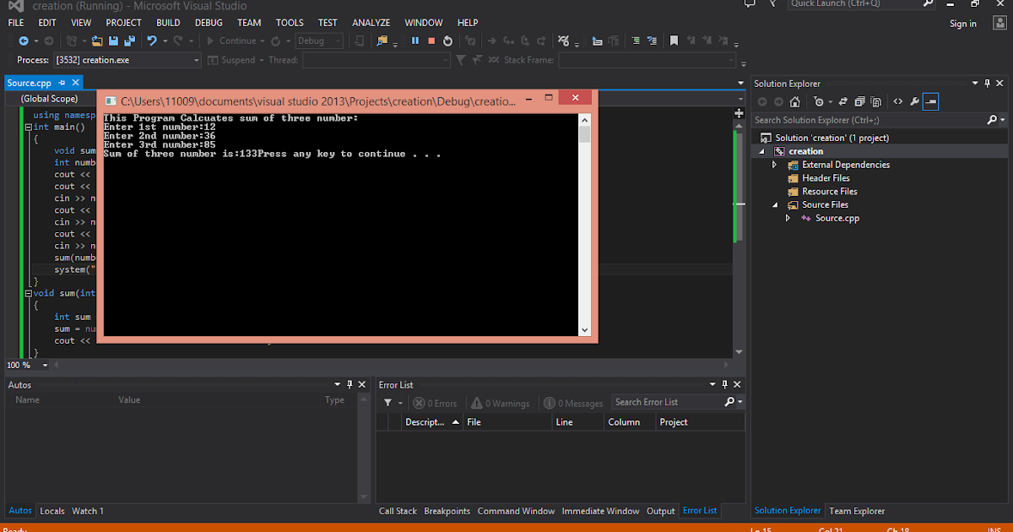Screen dimensions: 1013x532
Task: Switch to the Team Explorer tab
Action: [857, 511]
